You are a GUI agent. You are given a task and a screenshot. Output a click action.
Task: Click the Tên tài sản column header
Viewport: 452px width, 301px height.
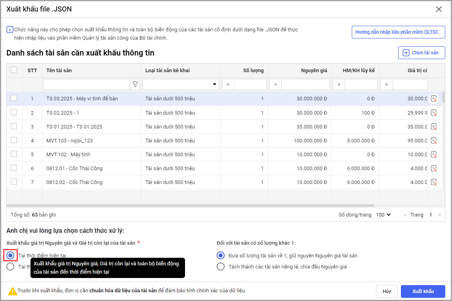(x=59, y=71)
